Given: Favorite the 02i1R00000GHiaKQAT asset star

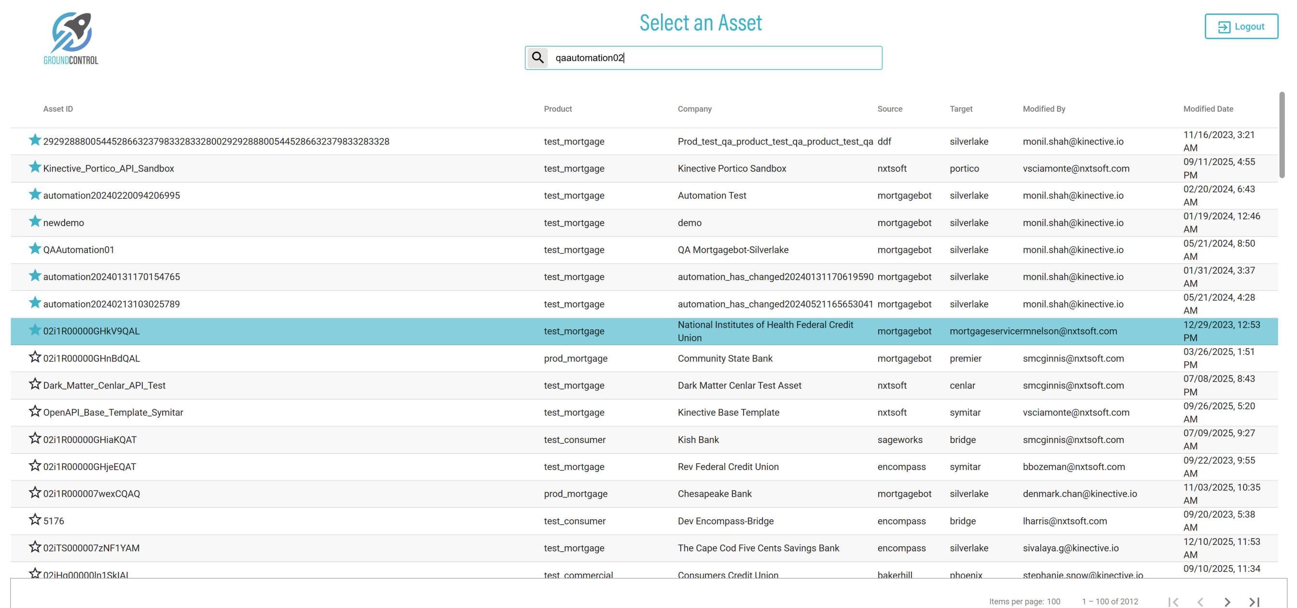Looking at the screenshot, I should (x=35, y=438).
